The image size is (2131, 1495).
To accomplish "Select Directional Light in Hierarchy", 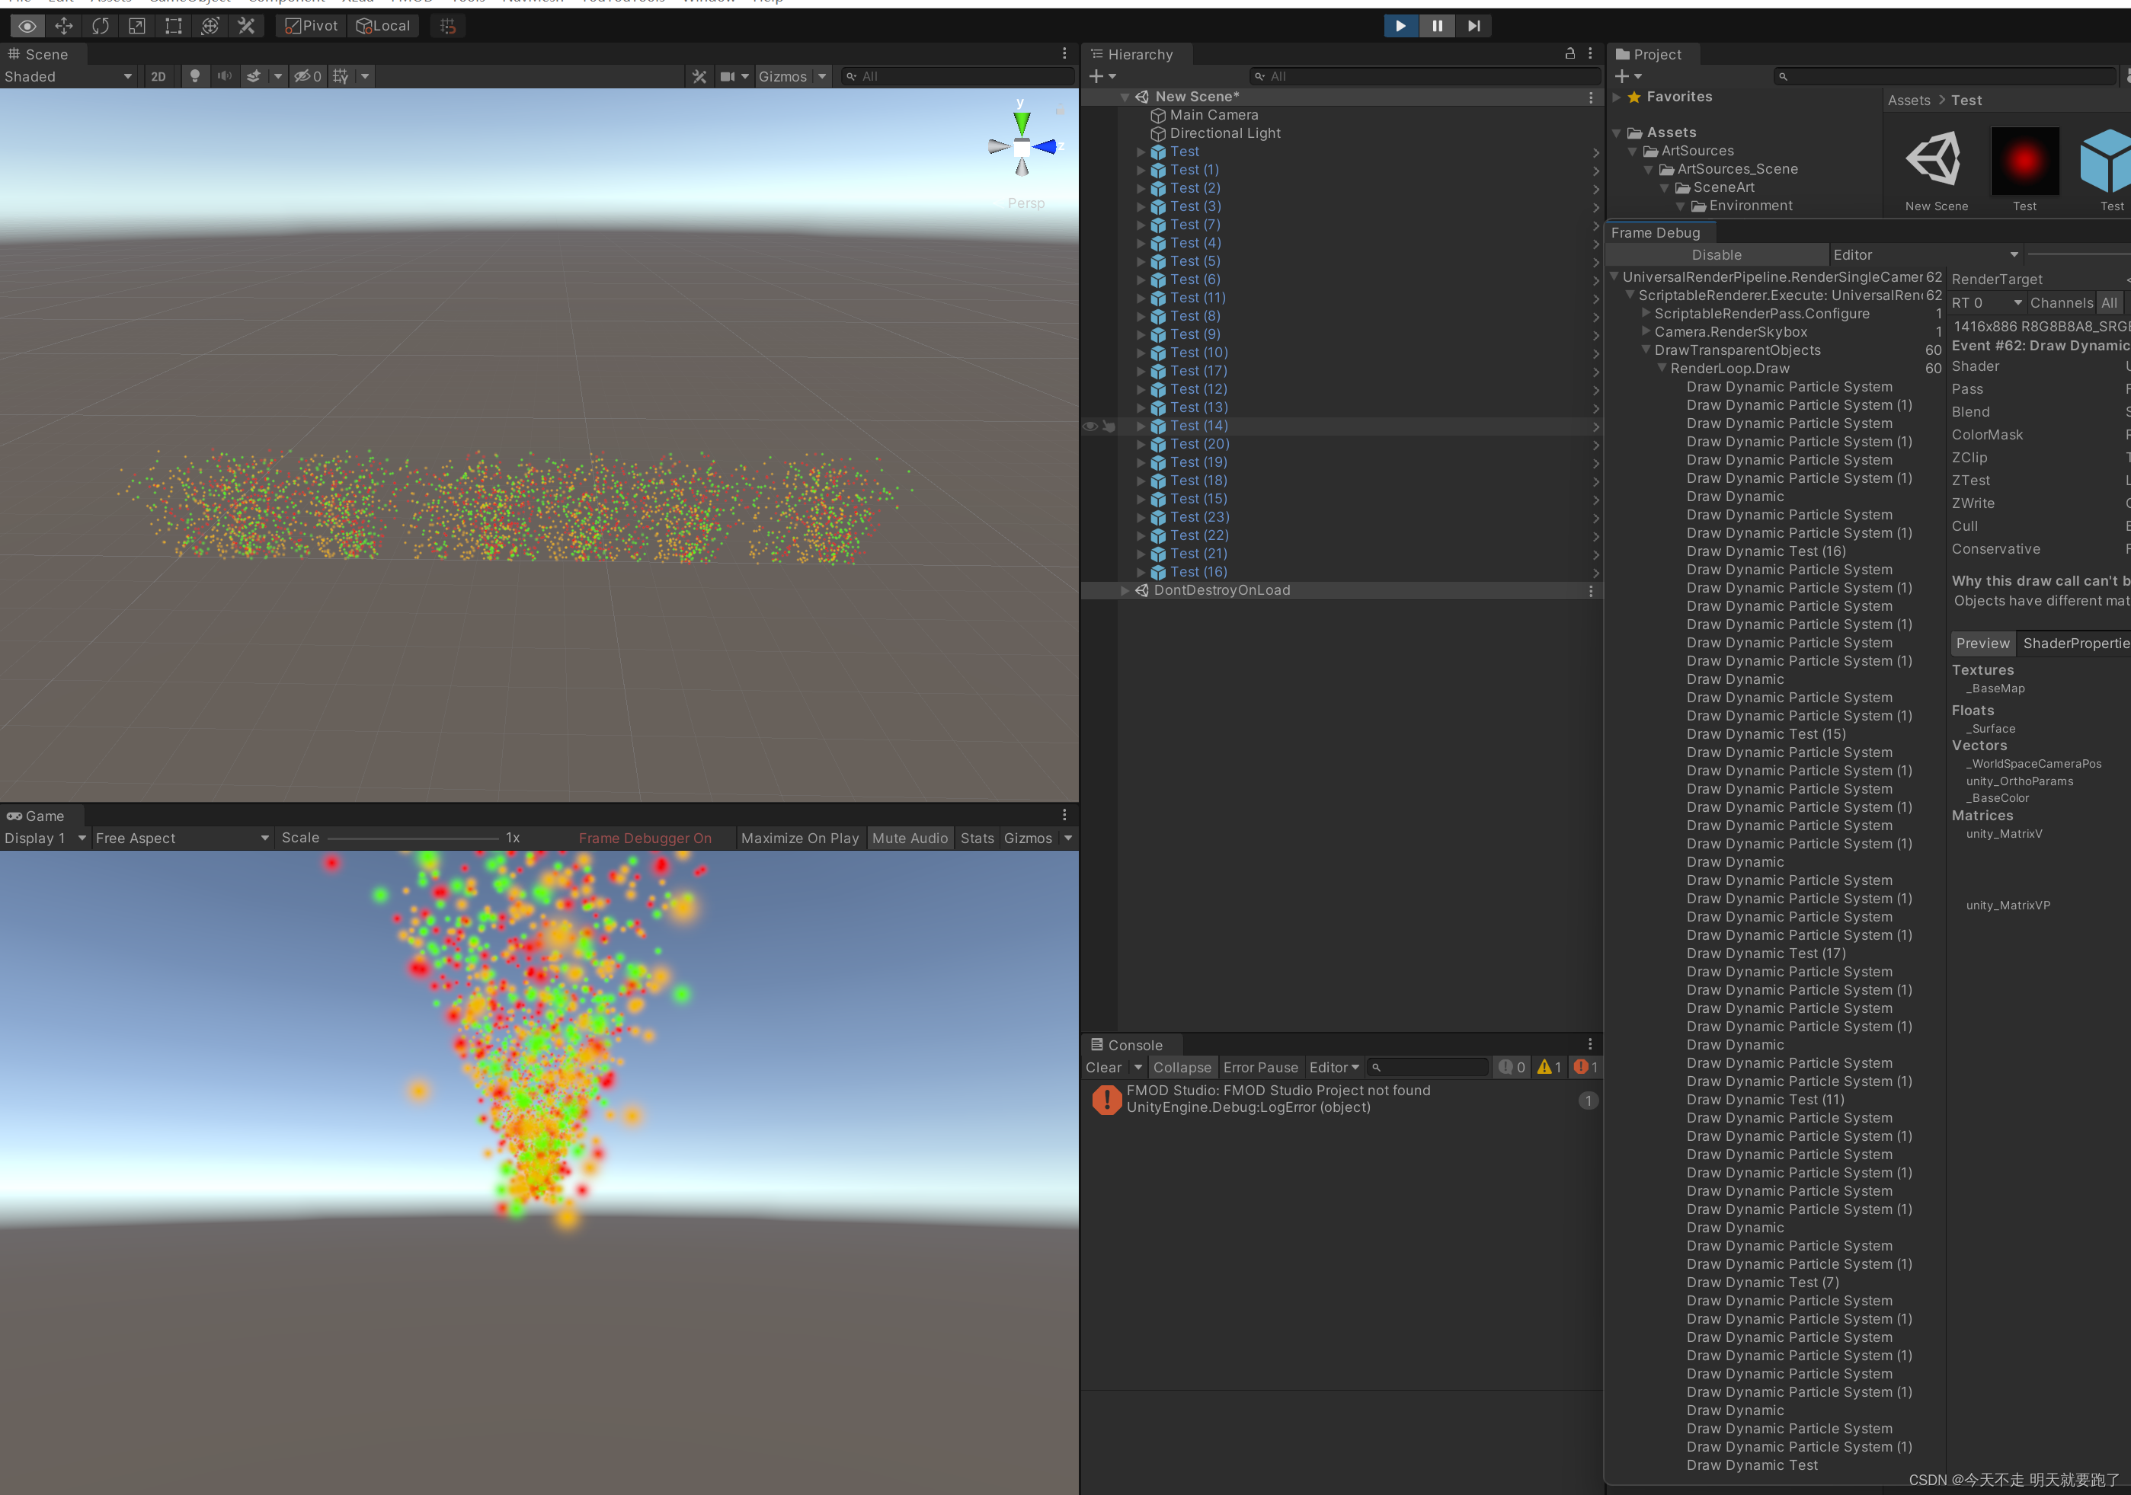I will click(1225, 133).
